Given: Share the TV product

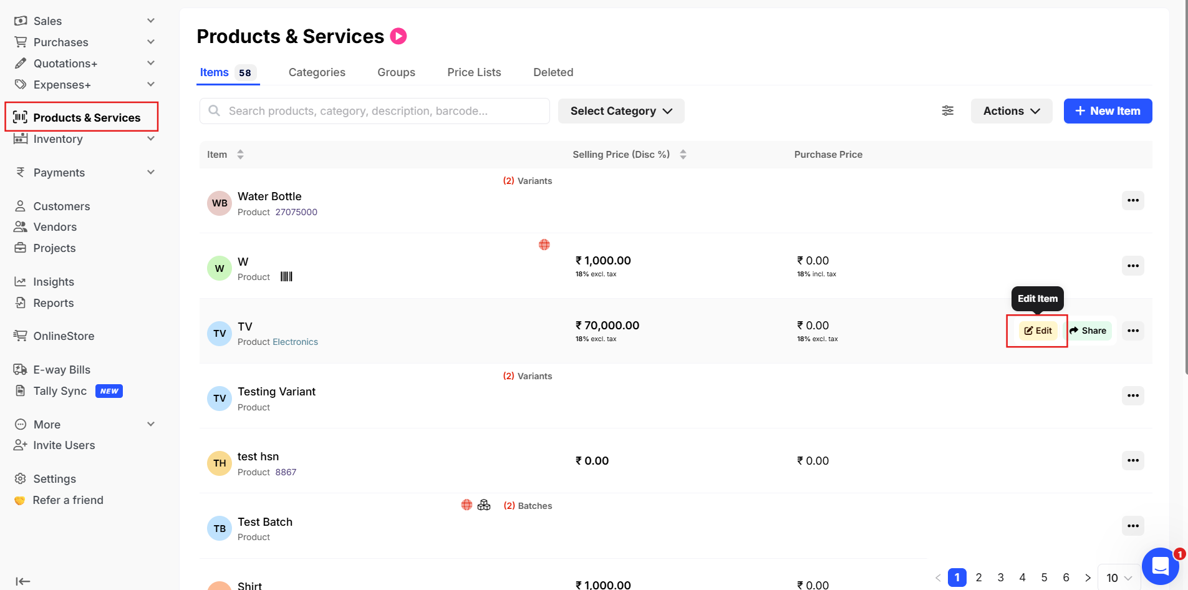Looking at the screenshot, I should [x=1088, y=331].
